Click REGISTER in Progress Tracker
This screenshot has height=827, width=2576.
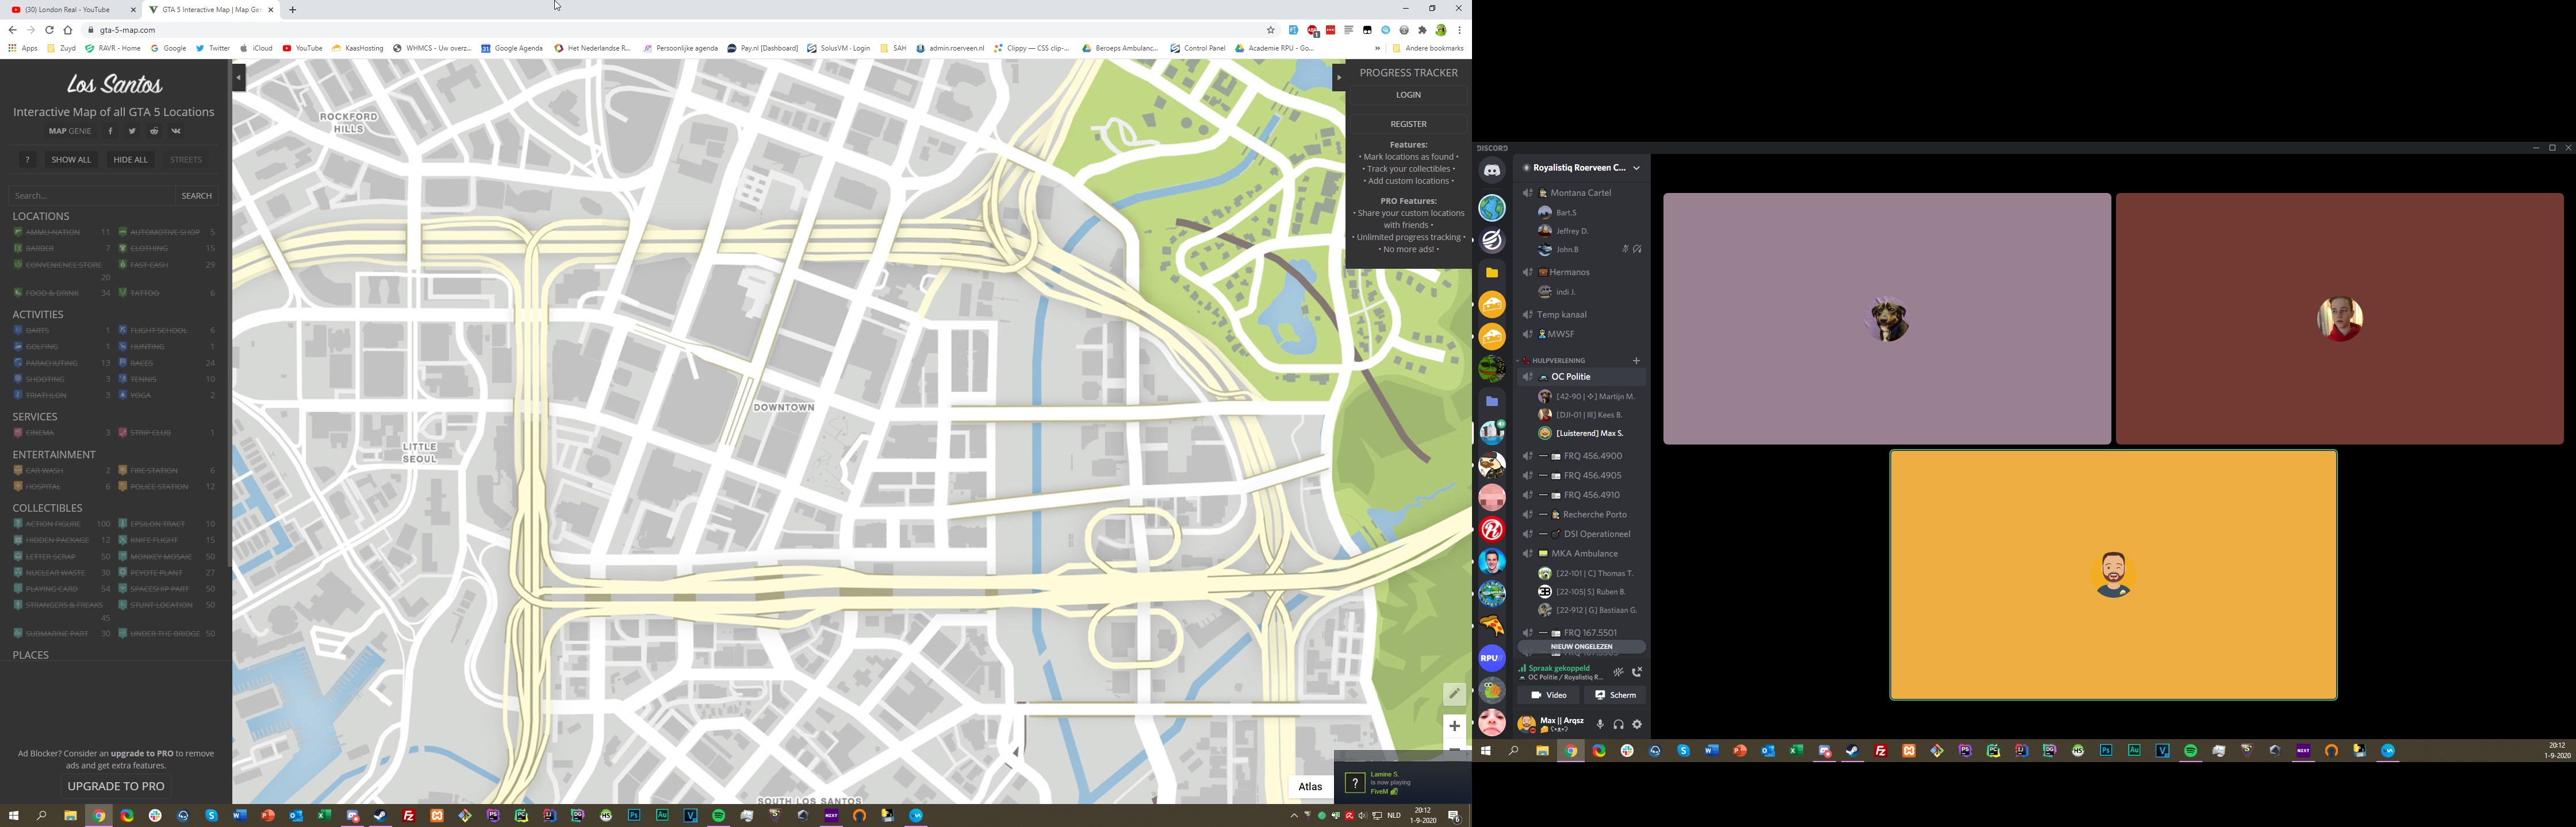(x=1408, y=124)
